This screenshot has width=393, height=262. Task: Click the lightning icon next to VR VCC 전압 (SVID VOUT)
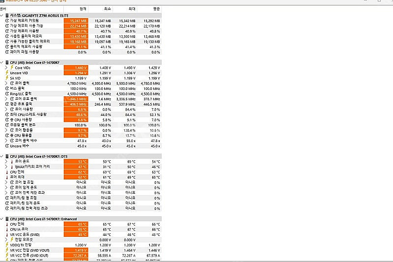click(7, 250)
